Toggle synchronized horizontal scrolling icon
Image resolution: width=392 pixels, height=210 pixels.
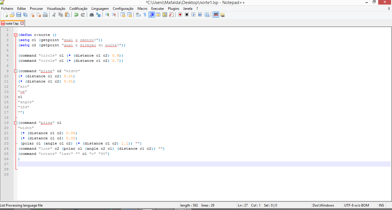pos(129,15)
